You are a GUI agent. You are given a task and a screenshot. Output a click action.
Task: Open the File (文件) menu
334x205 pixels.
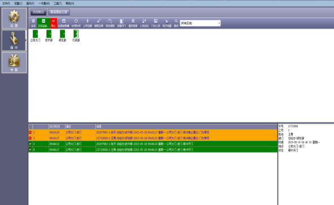click(6, 3)
